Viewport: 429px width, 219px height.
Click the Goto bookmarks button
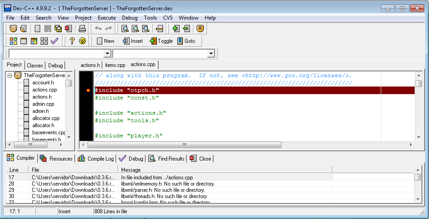[186, 41]
